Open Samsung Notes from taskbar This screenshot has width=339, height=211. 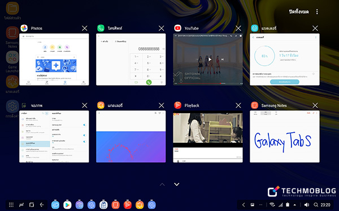[x=116, y=205]
